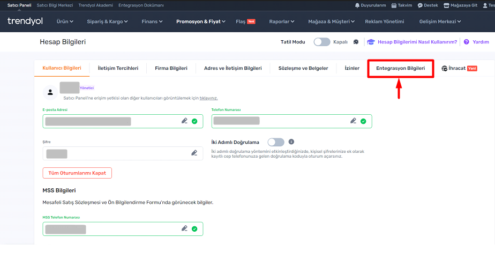Click the user avatar icon

click(50, 92)
